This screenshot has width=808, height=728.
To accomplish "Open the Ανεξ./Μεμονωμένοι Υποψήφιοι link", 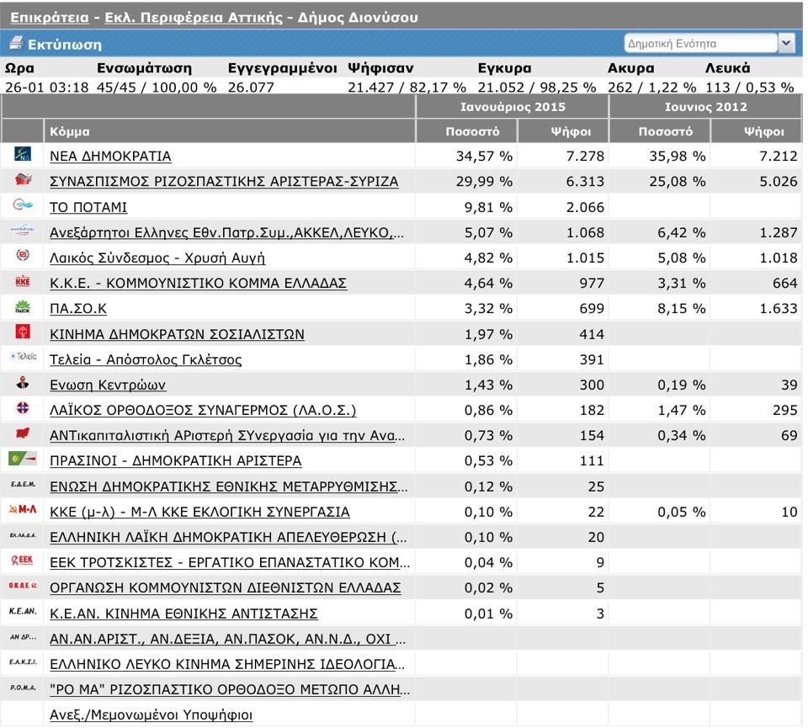I will pyautogui.click(x=151, y=715).
